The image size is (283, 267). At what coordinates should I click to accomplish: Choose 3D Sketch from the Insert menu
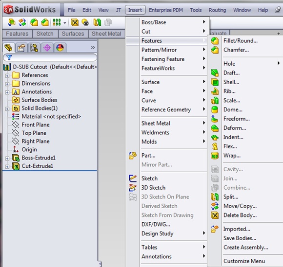(x=153, y=188)
